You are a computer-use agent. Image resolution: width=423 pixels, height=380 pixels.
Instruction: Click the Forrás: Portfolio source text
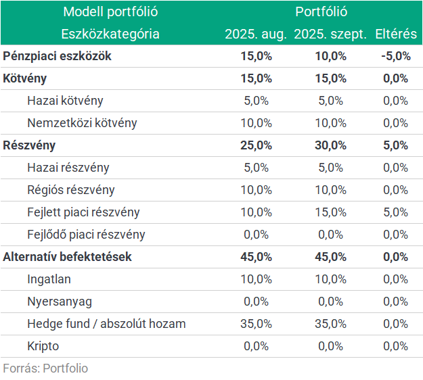(x=45, y=369)
